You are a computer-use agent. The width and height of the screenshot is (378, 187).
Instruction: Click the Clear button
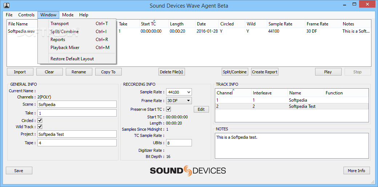click(x=49, y=72)
